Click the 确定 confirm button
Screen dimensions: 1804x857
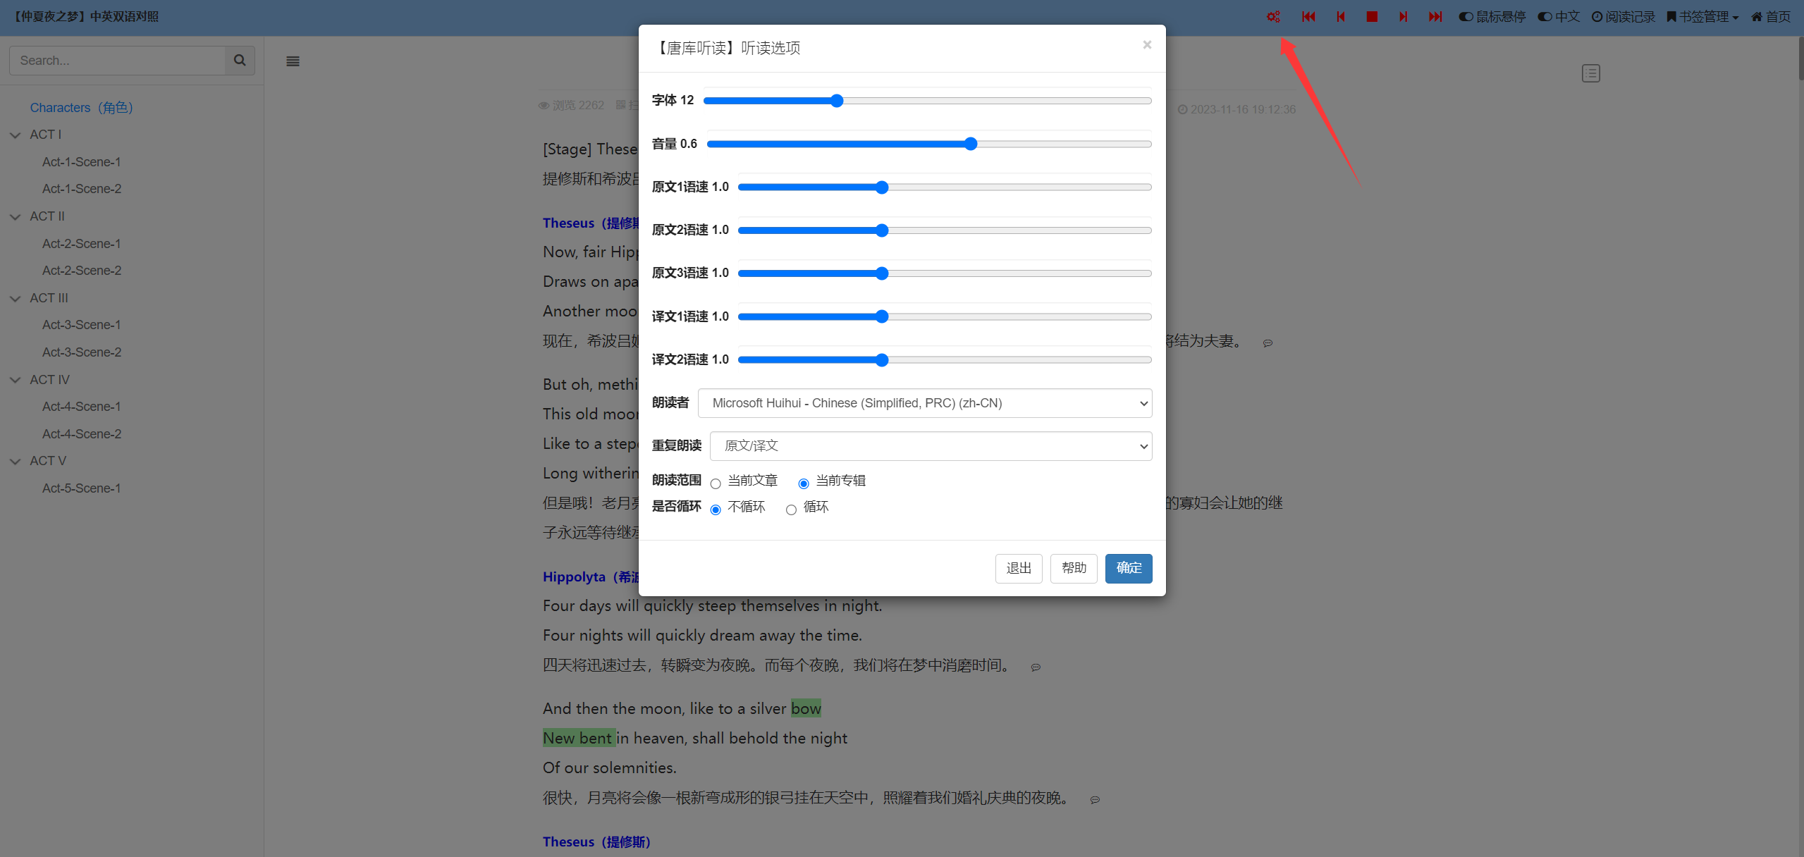coord(1128,568)
